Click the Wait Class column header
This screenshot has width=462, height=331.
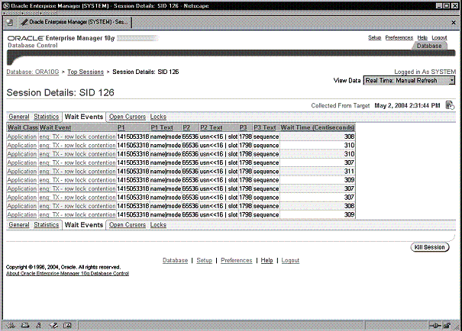pyautogui.click(x=23, y=127)
